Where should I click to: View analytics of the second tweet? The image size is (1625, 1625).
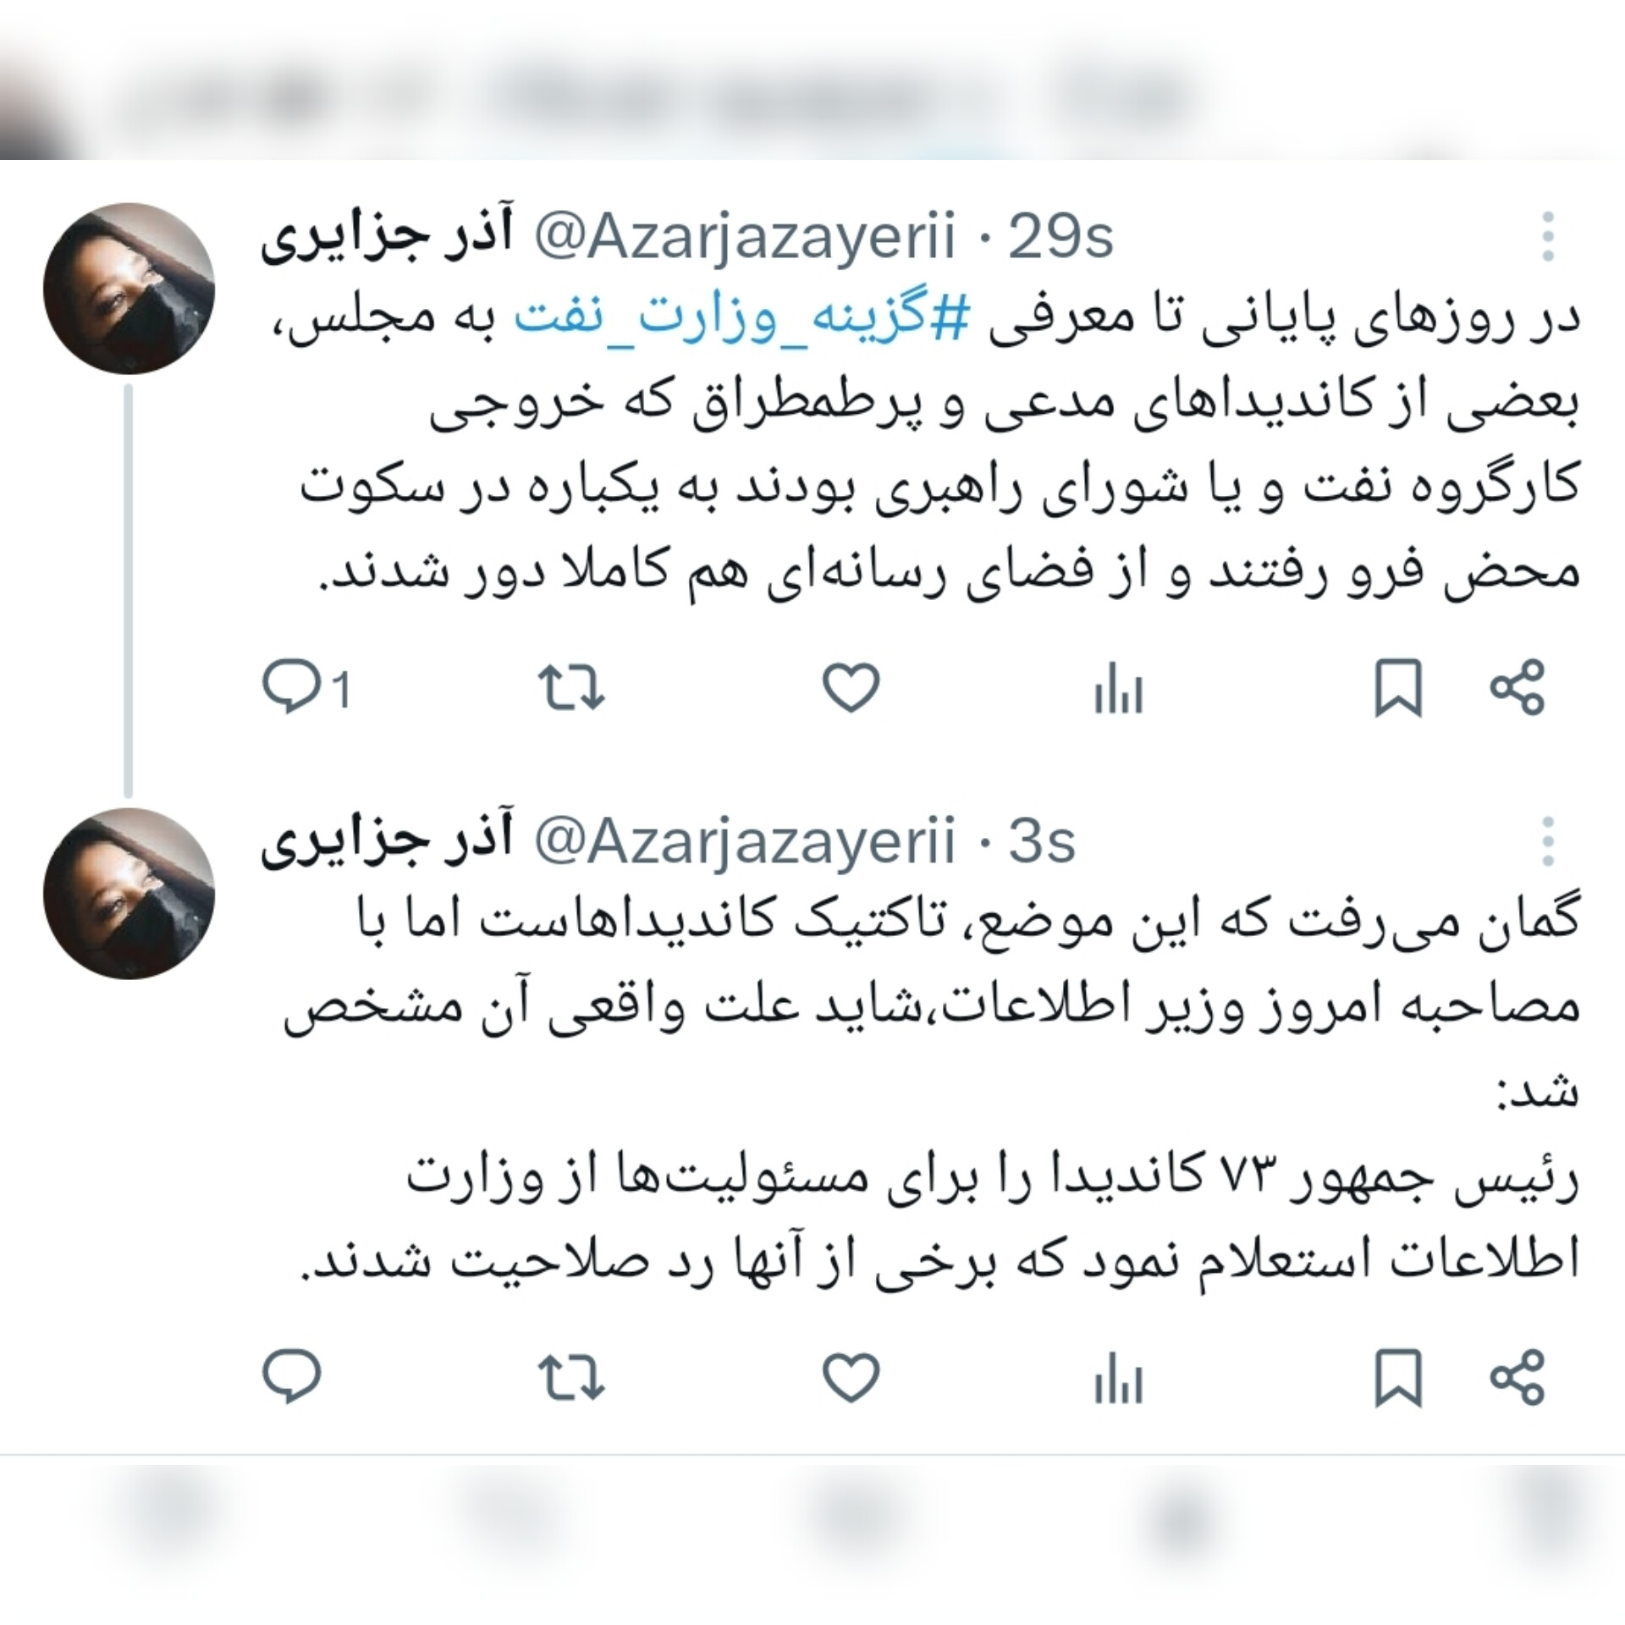pos(1118,1378)
